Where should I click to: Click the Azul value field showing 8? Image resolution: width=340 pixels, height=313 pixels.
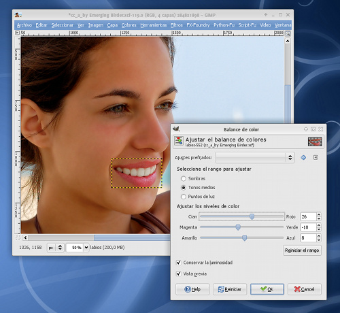click(x=308, y=237)
